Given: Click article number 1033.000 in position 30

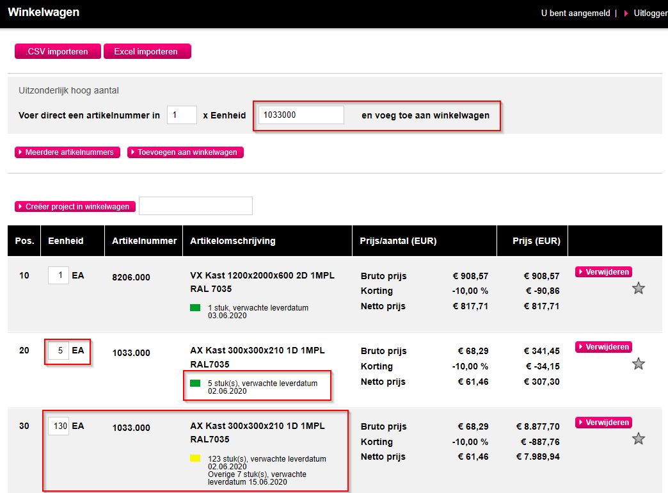Looking at the screenshot, I should (131, 428).
